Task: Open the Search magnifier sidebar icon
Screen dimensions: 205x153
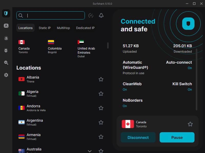Action: pos(6,63)
